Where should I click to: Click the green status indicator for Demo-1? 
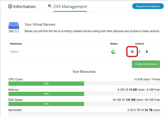point(113,52)
